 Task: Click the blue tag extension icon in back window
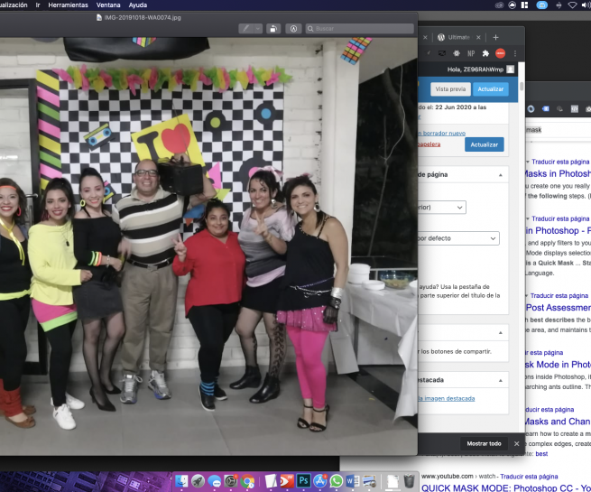545,109
